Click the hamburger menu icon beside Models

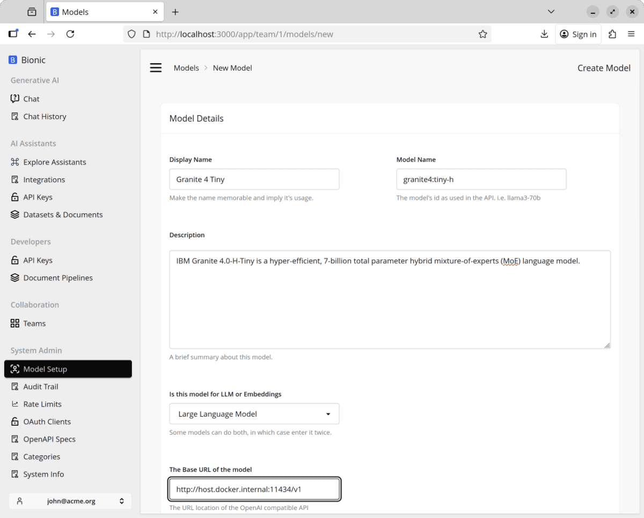[156, 68]
